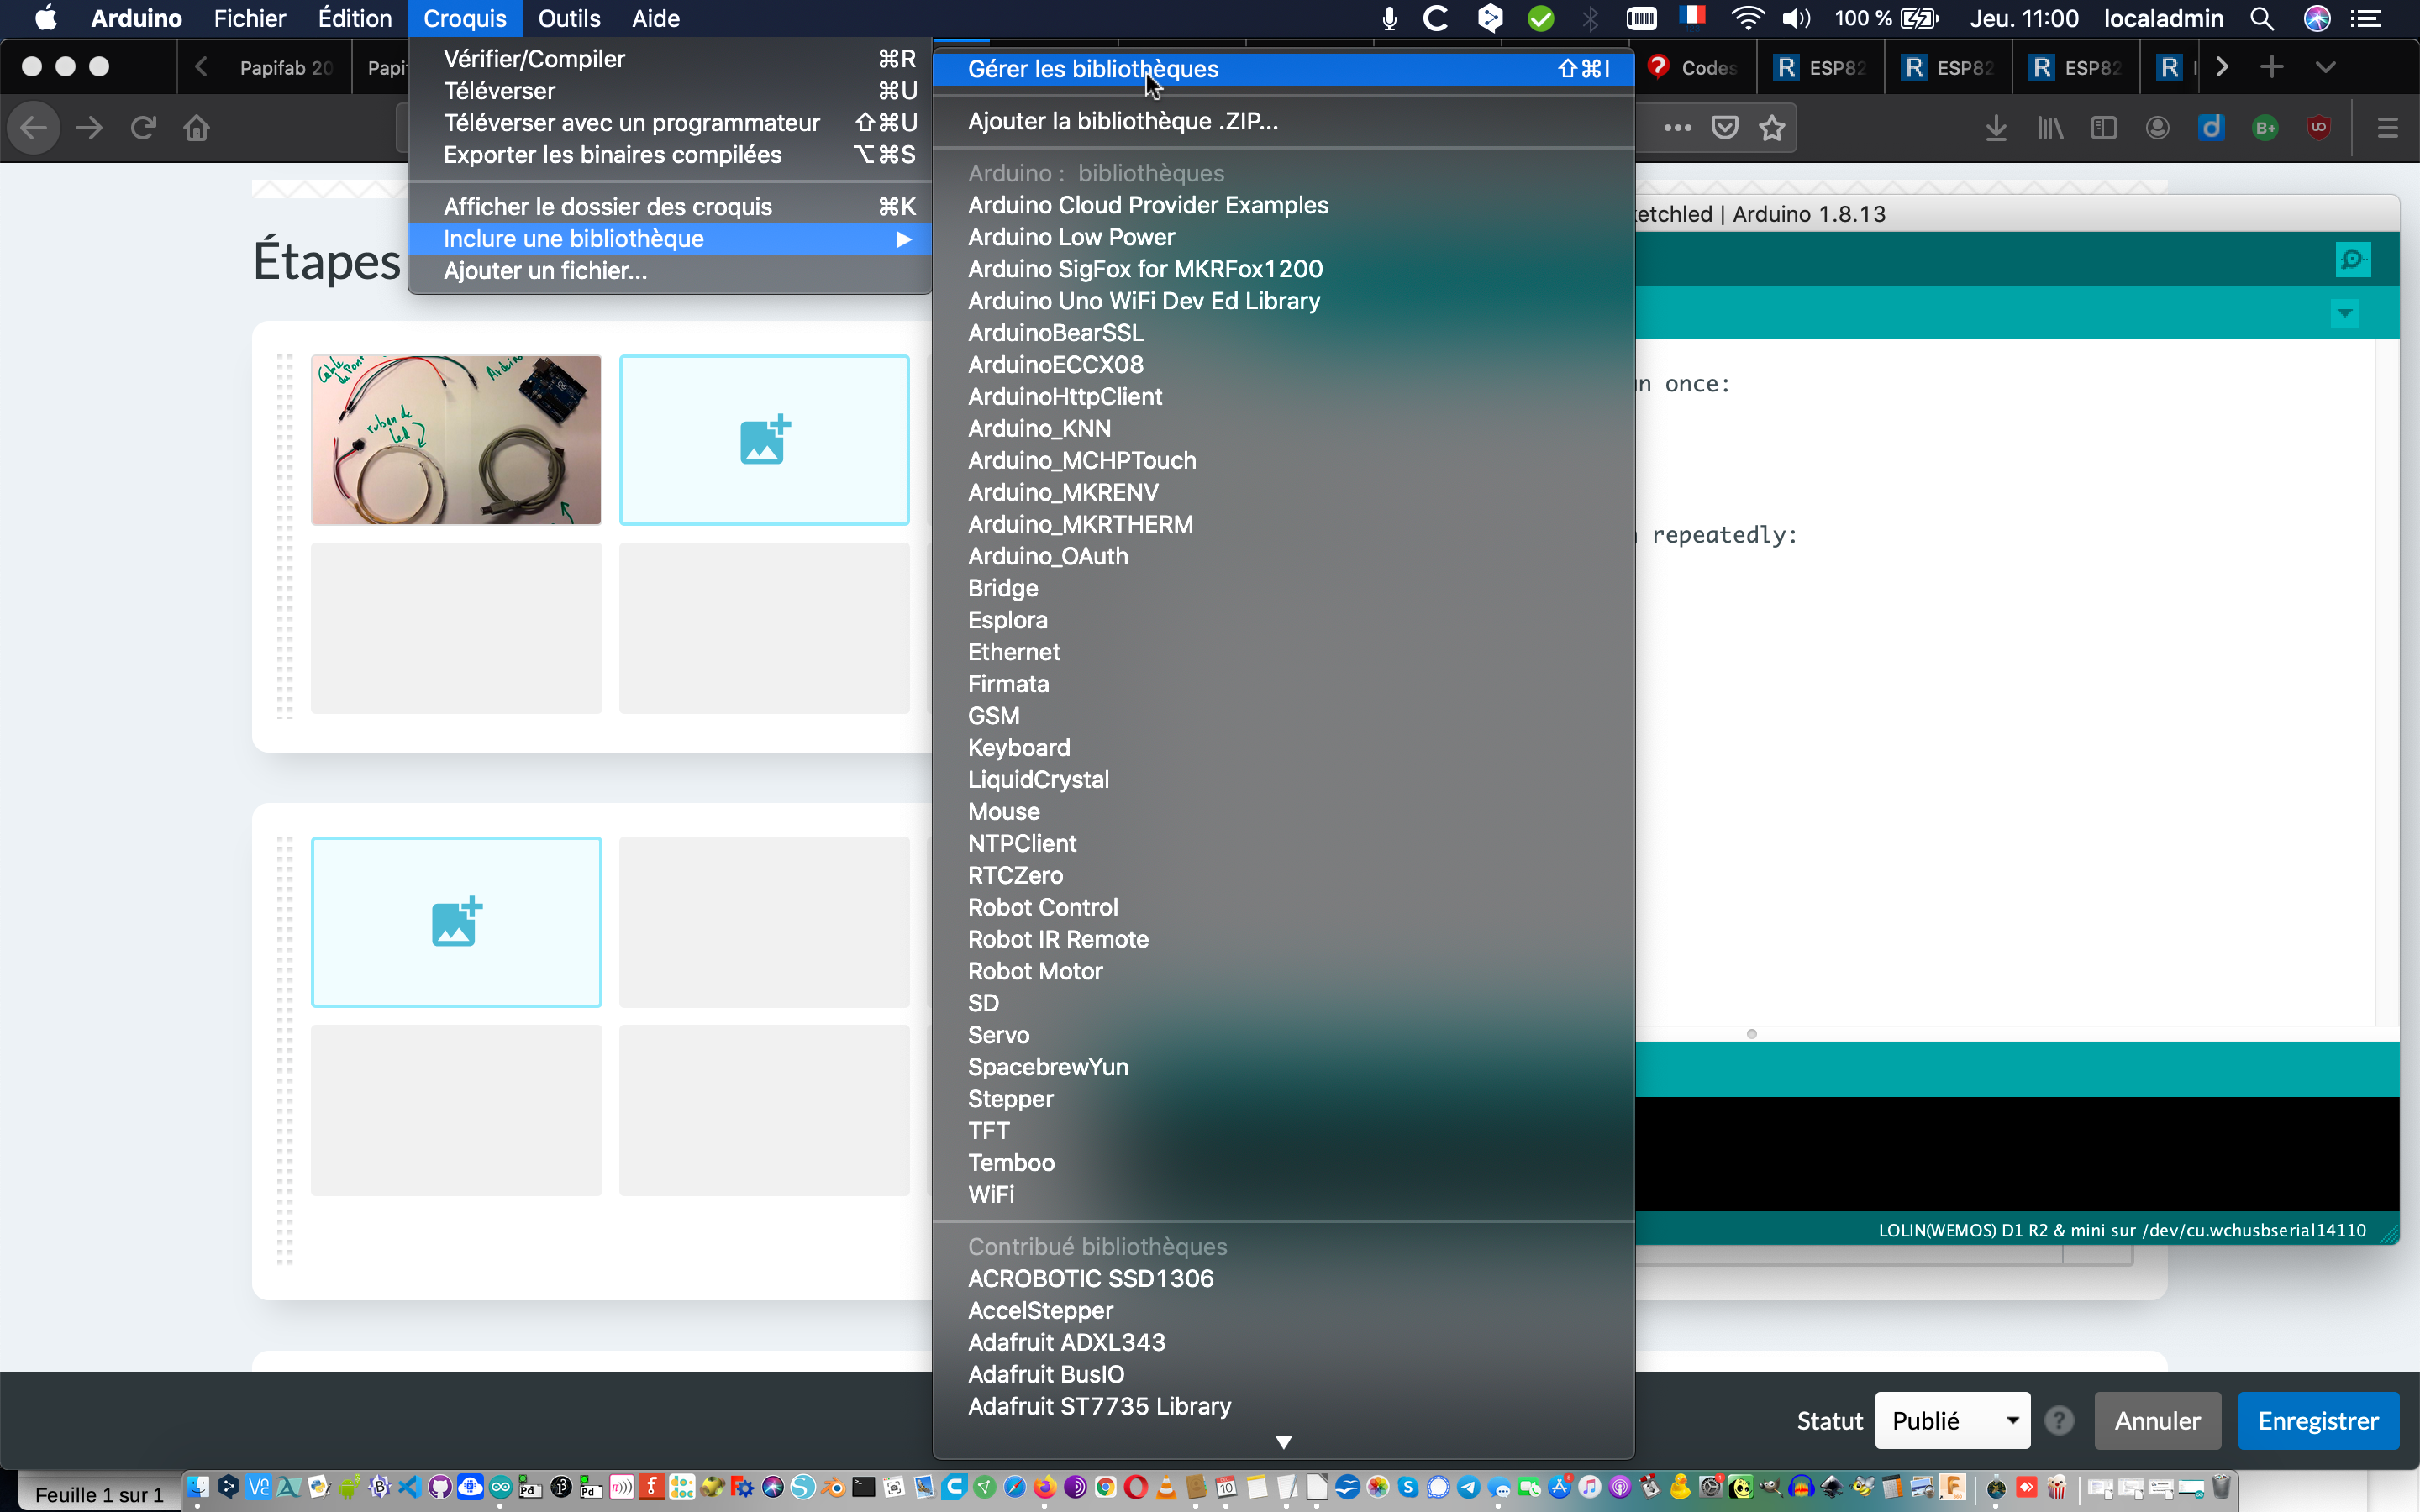The width and height of the screenshot is (2420, 1512).
Task: Open list-all-tabs chevron in Firefox
Action: click(2325, 67)
